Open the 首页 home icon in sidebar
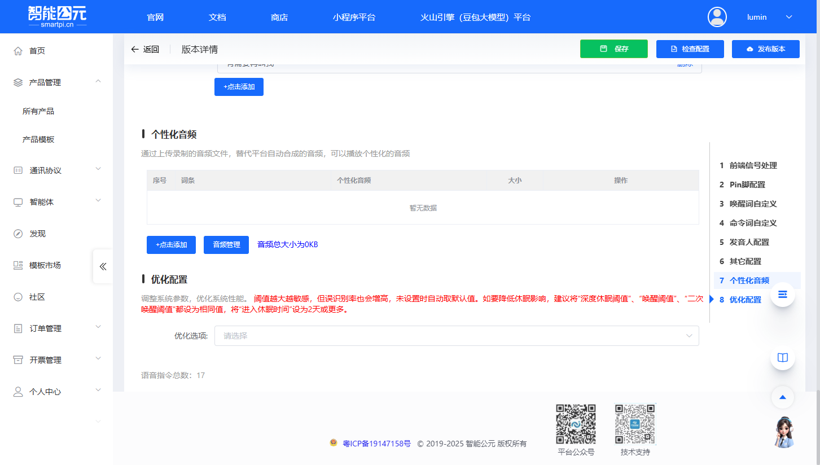Screen dimensions: 820x465 tap(17, 50)
